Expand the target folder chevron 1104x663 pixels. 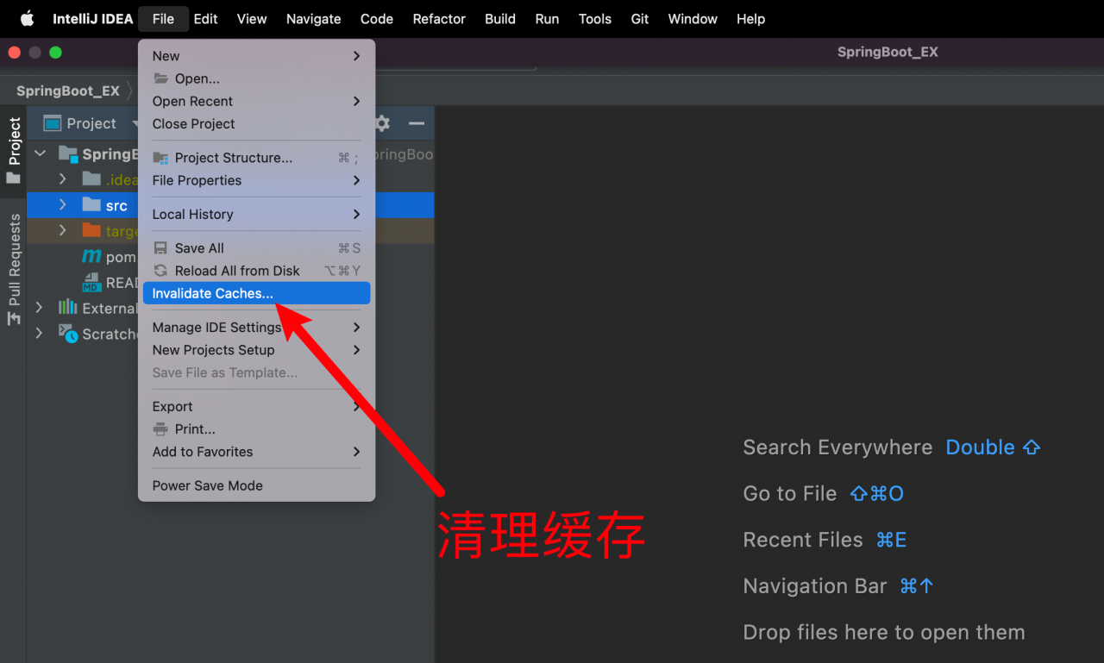click(x=62, y=231)
